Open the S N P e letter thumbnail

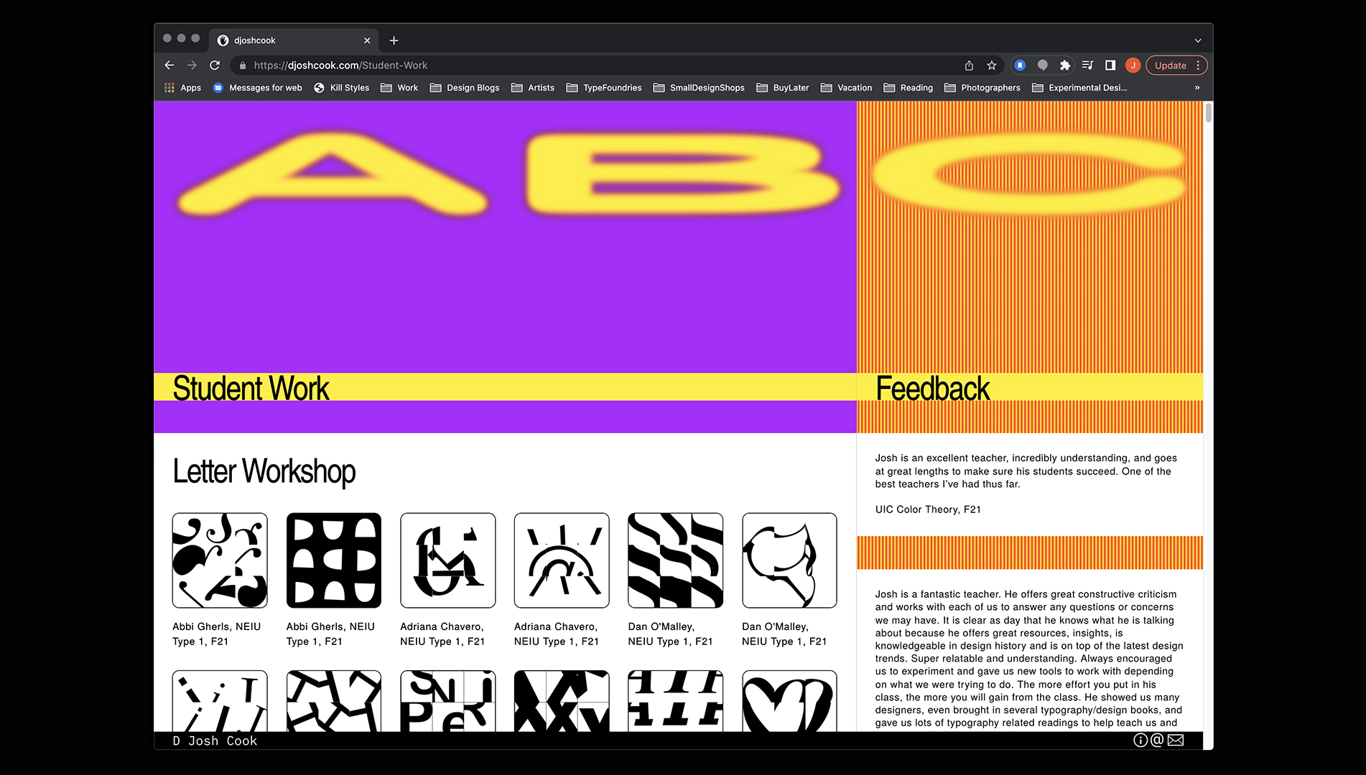448,701
